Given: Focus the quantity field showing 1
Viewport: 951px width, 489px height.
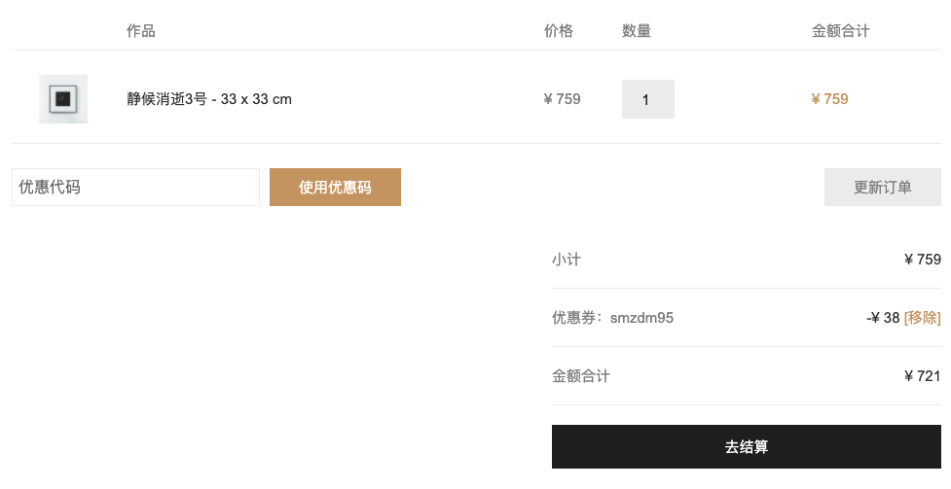Looking at the screenshot, I should (x=647, y=99).
